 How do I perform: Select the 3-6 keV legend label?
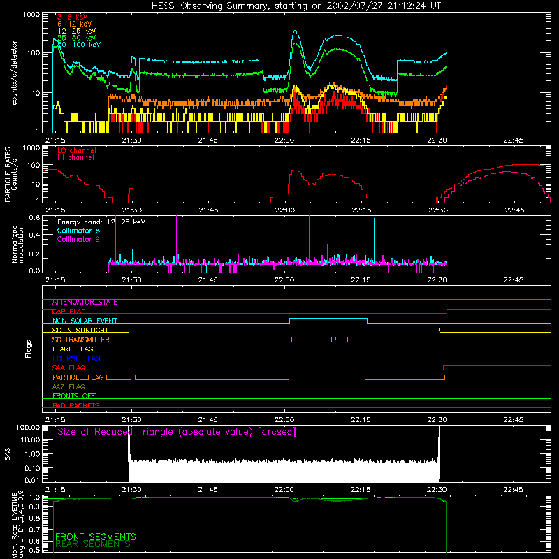[73, 17]
